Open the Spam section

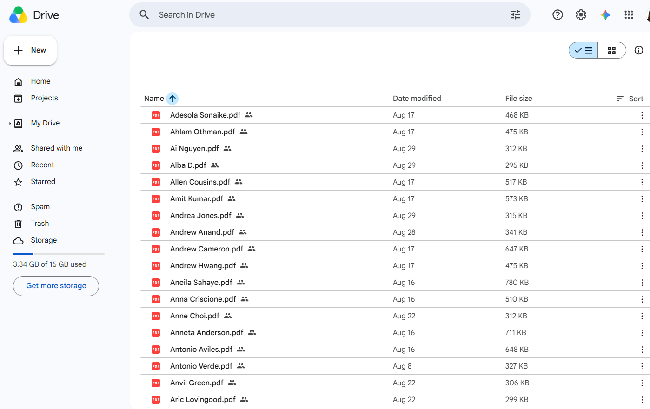(x=40, y=207)
